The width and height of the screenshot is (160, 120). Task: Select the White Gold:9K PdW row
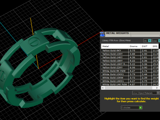coord(130,71)
